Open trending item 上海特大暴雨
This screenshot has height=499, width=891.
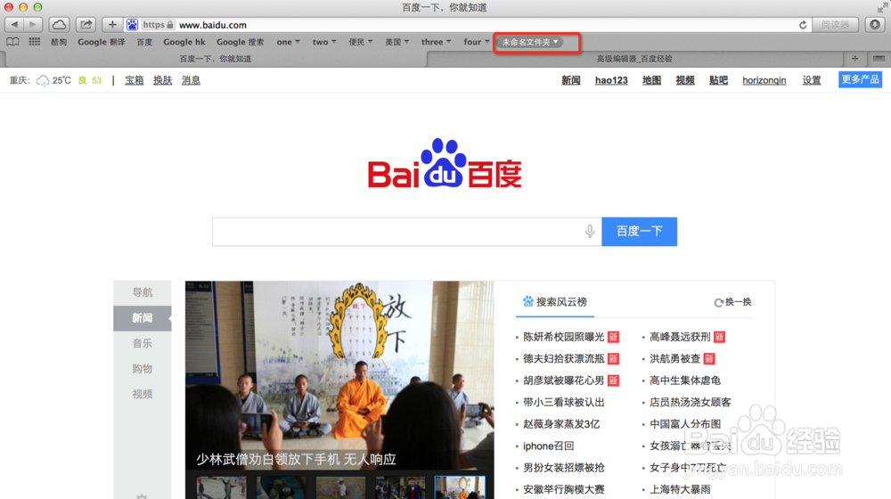click(x=680, y=489)
